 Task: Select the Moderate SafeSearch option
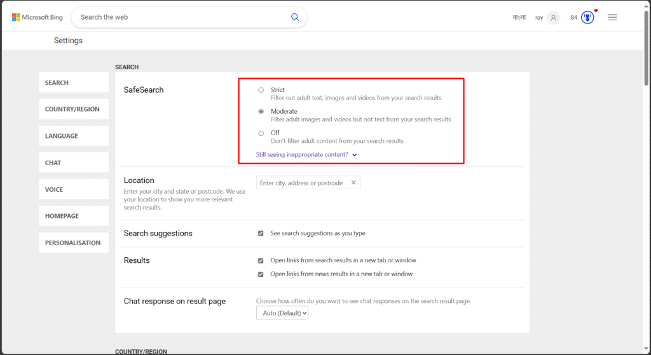tap(261, 112)
